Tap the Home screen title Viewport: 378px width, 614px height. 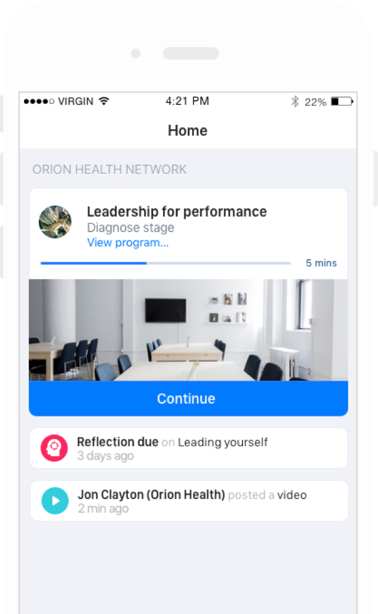click(188, 130)
